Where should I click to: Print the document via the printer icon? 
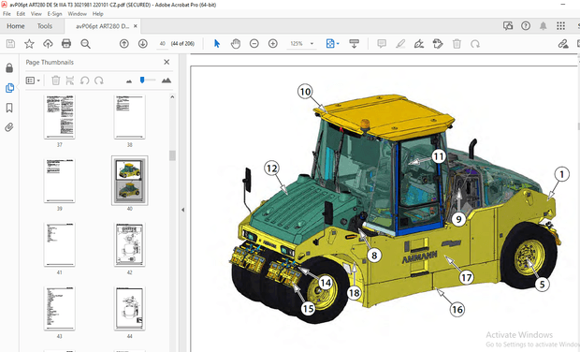coord(66,44)
